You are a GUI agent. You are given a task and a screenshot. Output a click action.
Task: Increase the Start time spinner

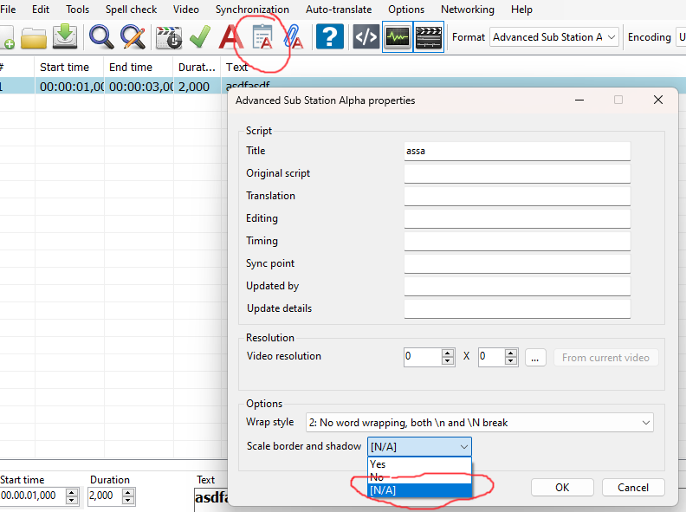[x=72, y=492]
